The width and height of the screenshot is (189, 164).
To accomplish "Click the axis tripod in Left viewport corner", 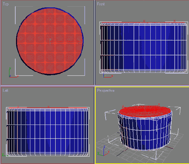I will (x=5, y=155).
